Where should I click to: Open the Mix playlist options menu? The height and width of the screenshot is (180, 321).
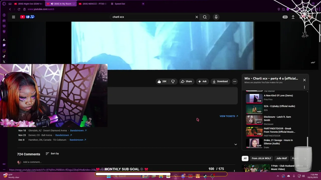[304, 87]
